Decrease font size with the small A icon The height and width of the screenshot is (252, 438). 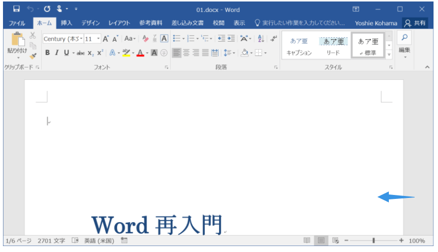pos(115,39)
